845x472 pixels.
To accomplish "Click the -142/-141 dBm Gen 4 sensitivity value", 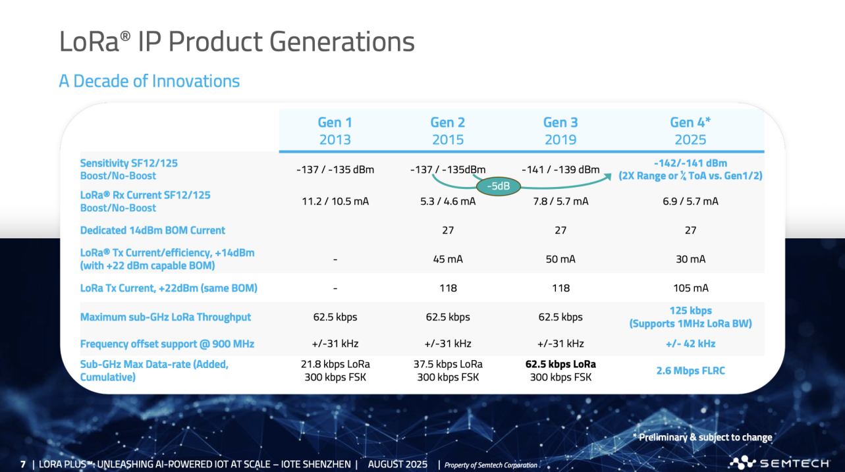I will [690, 163].
